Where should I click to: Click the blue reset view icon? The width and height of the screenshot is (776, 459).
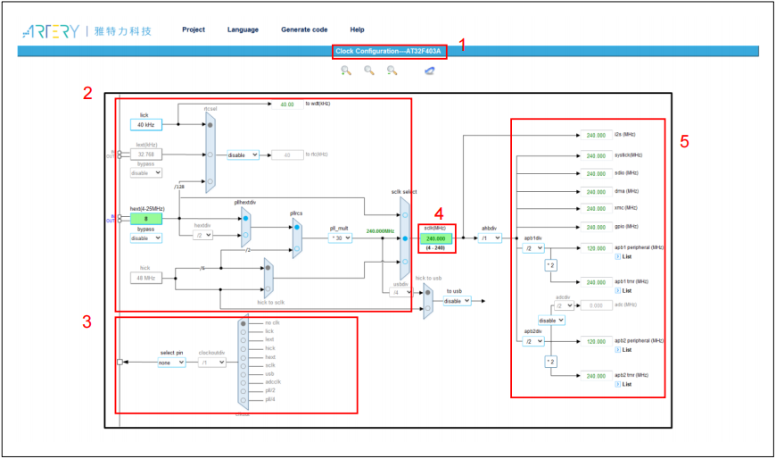[x=430, y=71]
